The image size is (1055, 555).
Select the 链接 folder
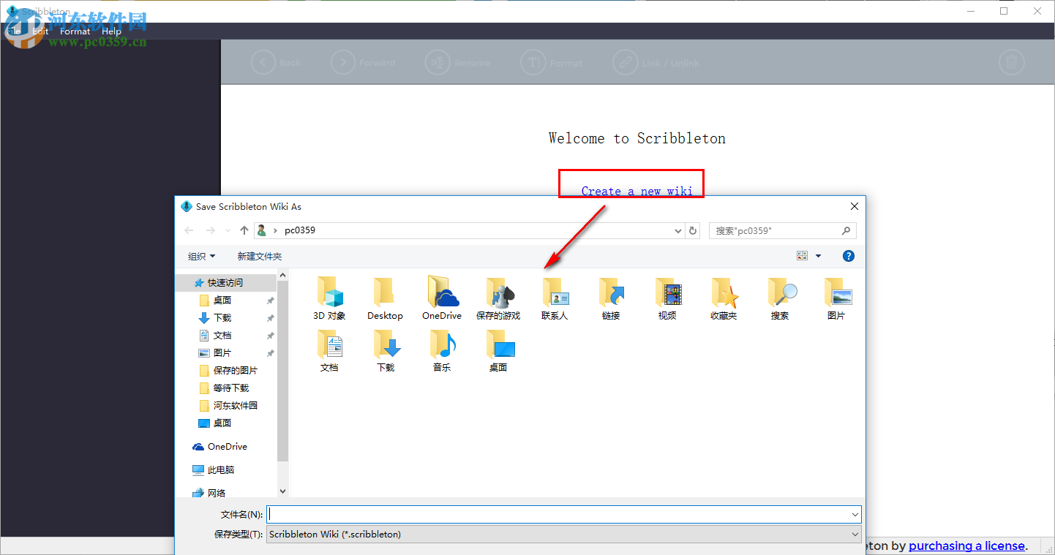[x=611, y=298]
